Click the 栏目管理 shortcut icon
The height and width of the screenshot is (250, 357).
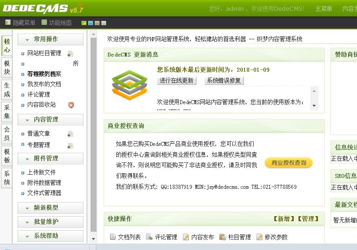pyautogui.click(x=223, y=237)
